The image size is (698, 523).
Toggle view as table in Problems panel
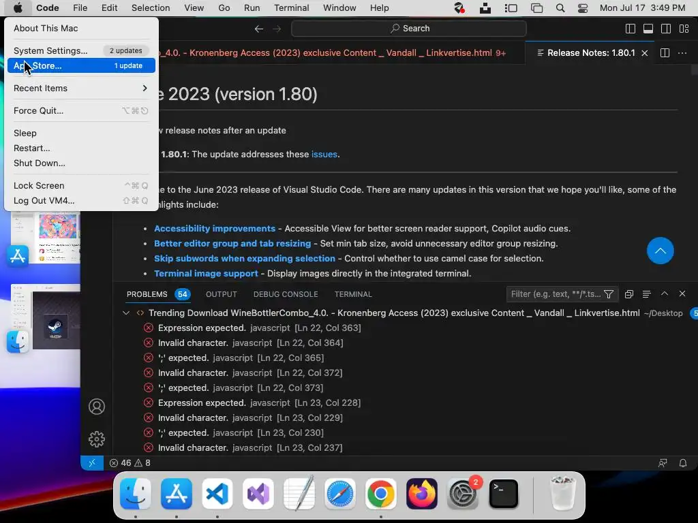(646, 294)
